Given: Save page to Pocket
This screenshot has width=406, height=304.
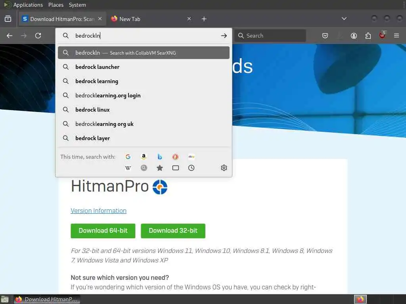Looking at the screenshot, I should (x=325, y=36).
